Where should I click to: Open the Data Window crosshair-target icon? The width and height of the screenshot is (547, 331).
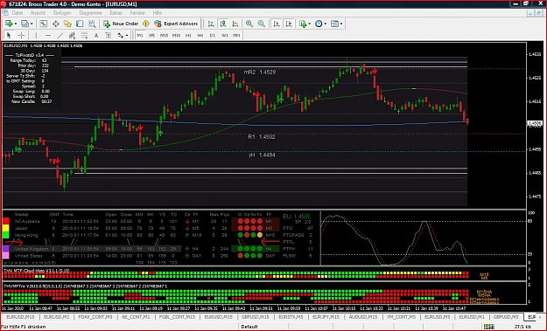coord(55,24)
